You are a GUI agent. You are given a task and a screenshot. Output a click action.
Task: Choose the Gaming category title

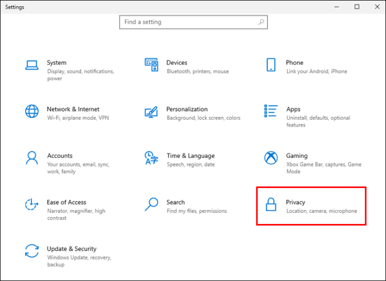click(296, 156)
